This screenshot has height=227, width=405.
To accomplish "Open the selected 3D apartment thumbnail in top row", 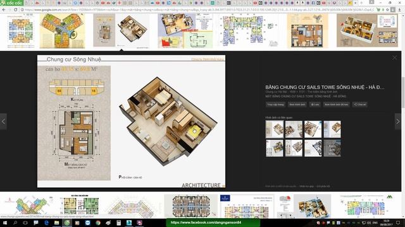I will coord(121,31).
